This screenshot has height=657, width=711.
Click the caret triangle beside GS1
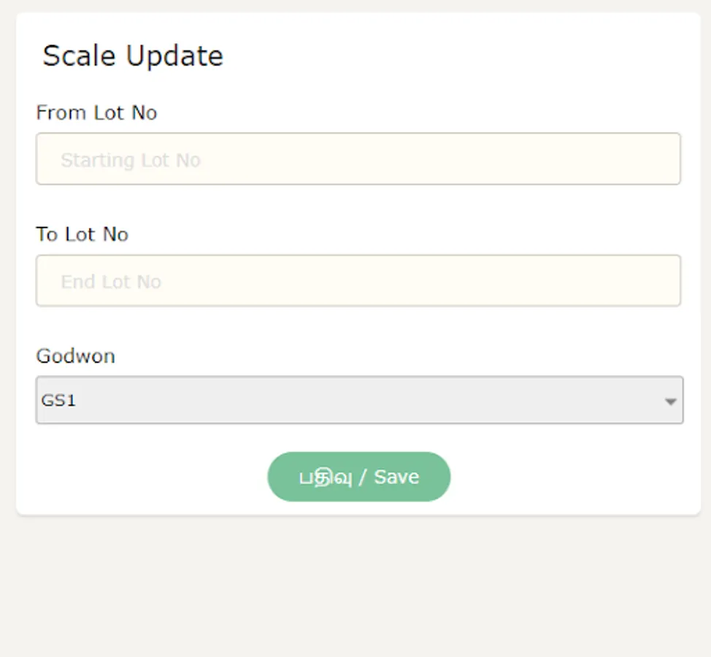(670, 401)
